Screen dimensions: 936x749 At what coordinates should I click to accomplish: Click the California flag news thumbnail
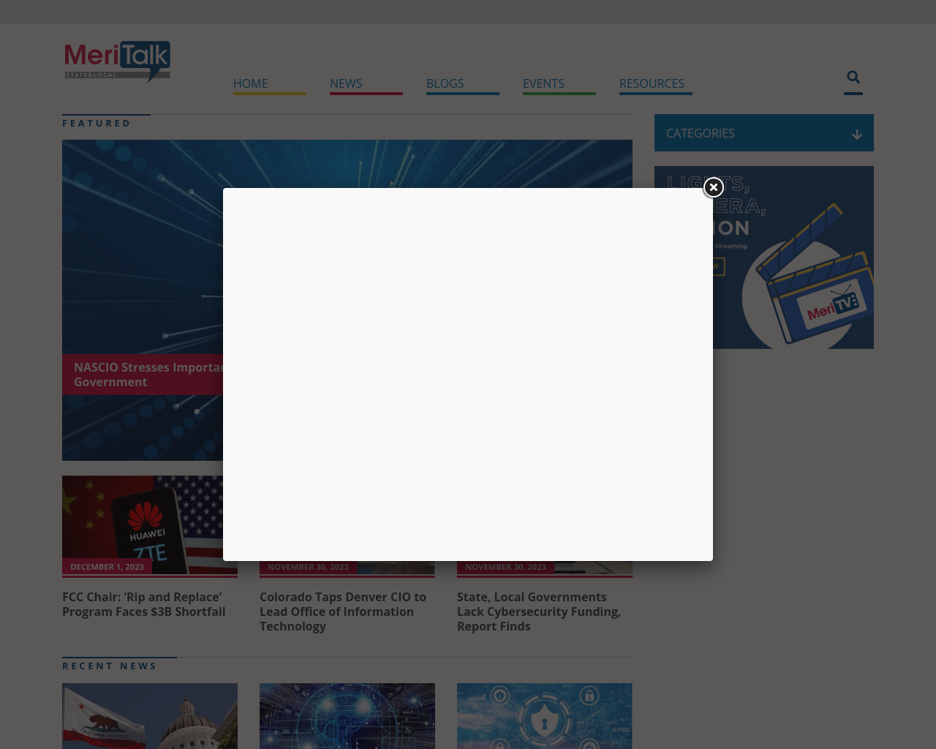[150, 716]
